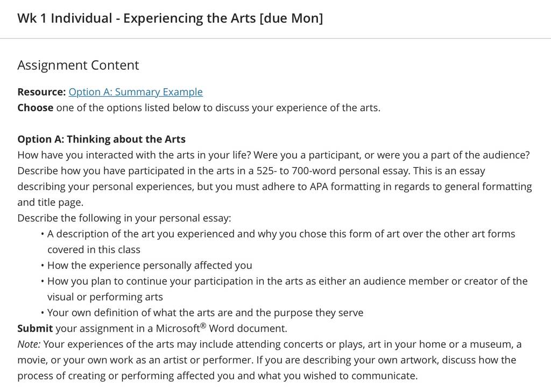The width and height of the screenshot is (551, 387).
Task: Click bullet 'How the experience personally affected you'
Action: click(x=150, y=266)
